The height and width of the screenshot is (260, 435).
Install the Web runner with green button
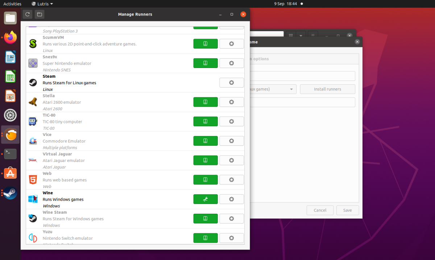pyautogui.click(x=206, y=180)
